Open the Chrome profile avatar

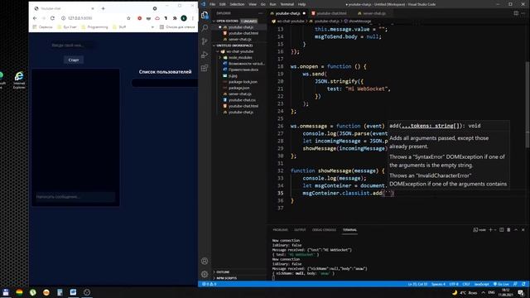(x=184, y=18)
